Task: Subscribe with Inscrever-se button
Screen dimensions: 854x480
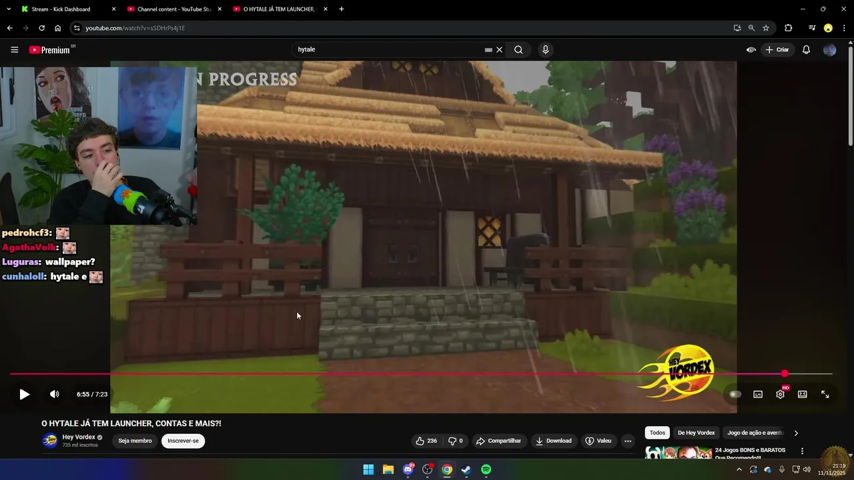Action: tap(183, 441)
